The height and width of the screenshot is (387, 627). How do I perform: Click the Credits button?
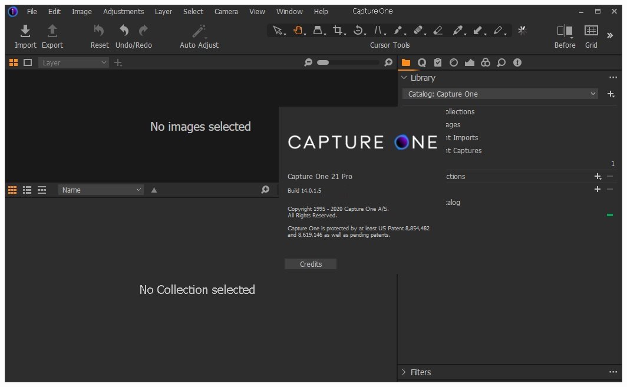[311, 264]
